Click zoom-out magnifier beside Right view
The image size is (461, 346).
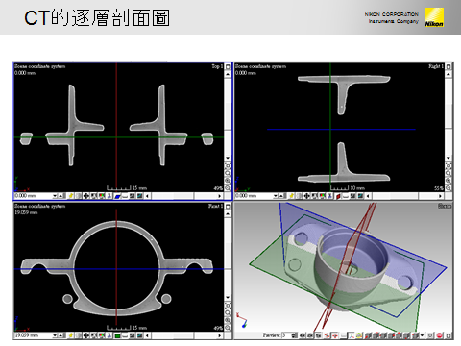[x=449, y=188]
